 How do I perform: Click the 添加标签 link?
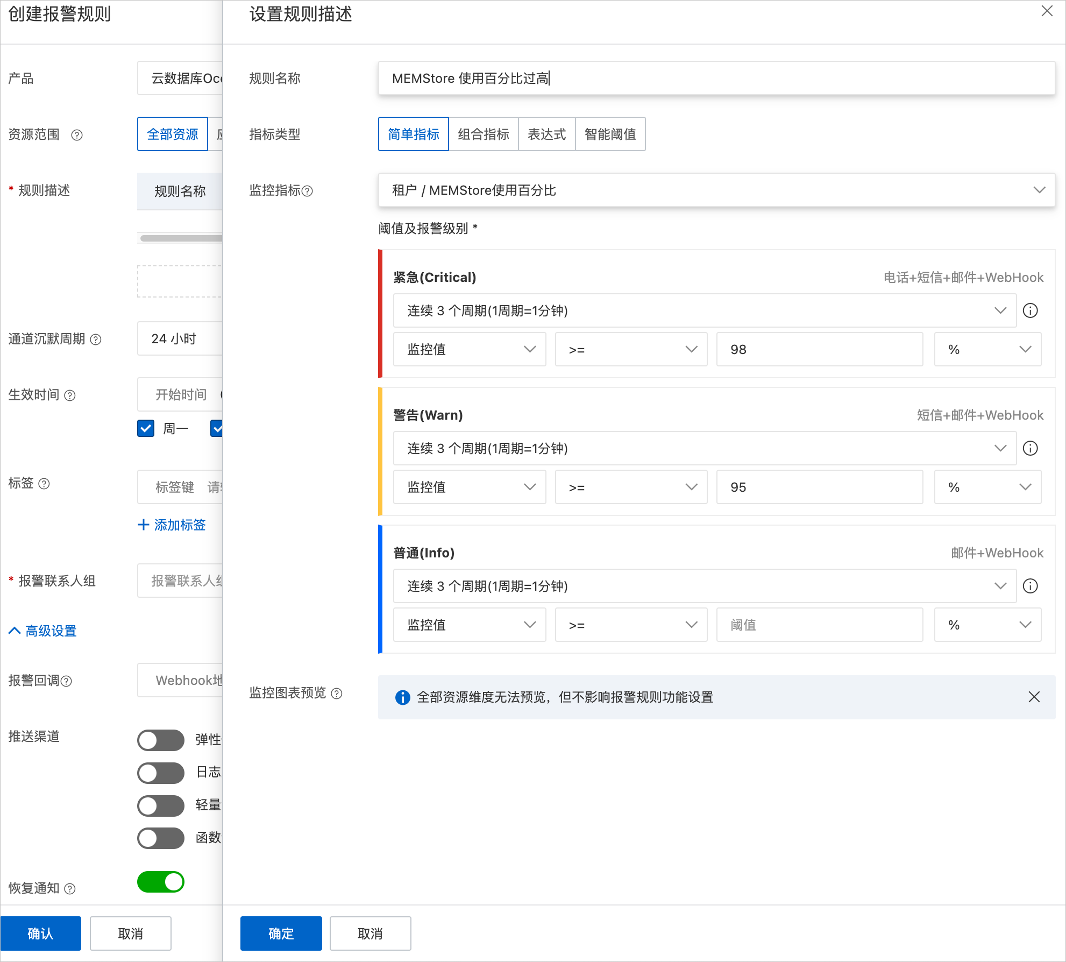click(172, 525)
